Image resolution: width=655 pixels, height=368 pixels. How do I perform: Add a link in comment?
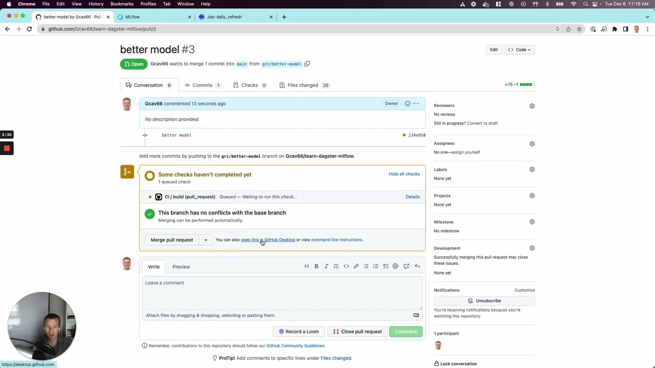point(356,266)
